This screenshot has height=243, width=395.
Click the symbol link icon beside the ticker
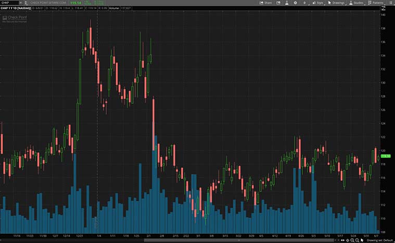[26, 3]
